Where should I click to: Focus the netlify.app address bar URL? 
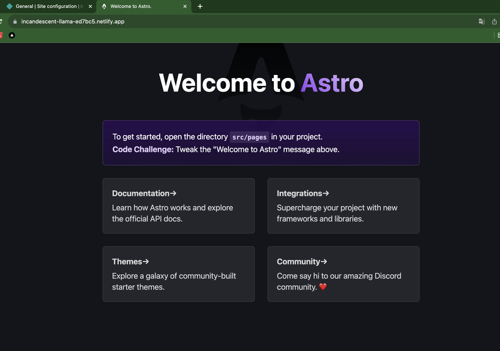(73, 22)
